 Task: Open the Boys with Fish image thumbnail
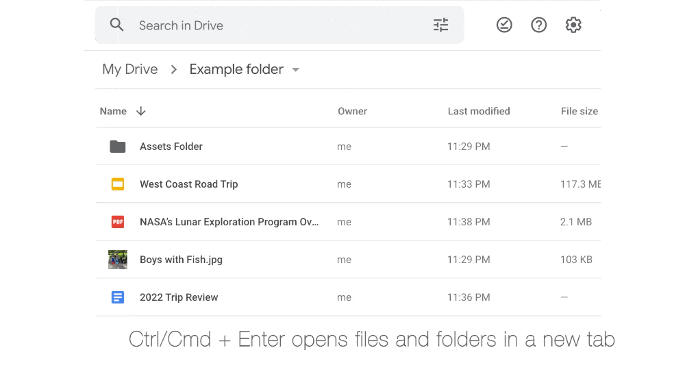pos(118,260)
